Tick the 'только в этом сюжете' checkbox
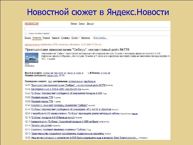The image size is (193, 145). pyautogui.click(x=26, y=33)
